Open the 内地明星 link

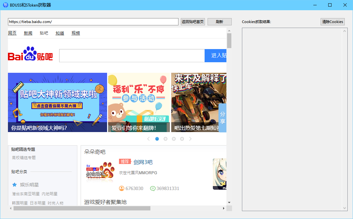coord(50,194)
